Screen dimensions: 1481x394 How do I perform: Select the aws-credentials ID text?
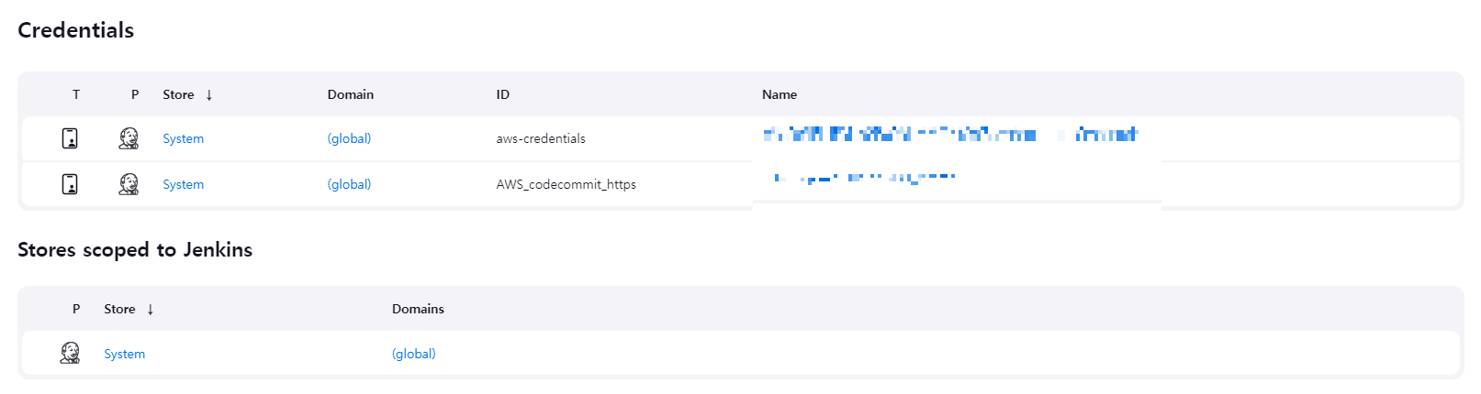[541, 138]
